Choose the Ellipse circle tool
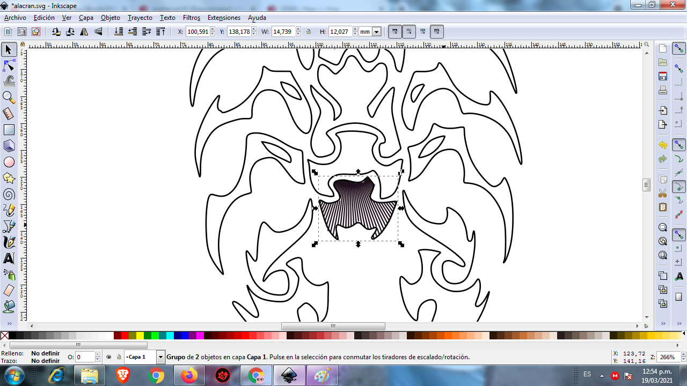The height and width of the screenshot is (386, 687). 9,162
